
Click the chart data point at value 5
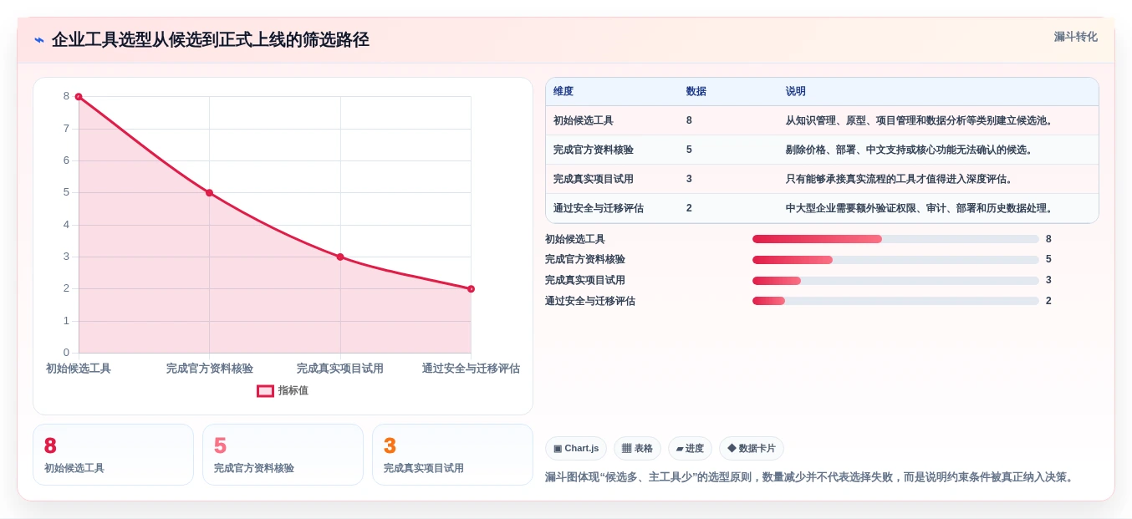(209, 193)
